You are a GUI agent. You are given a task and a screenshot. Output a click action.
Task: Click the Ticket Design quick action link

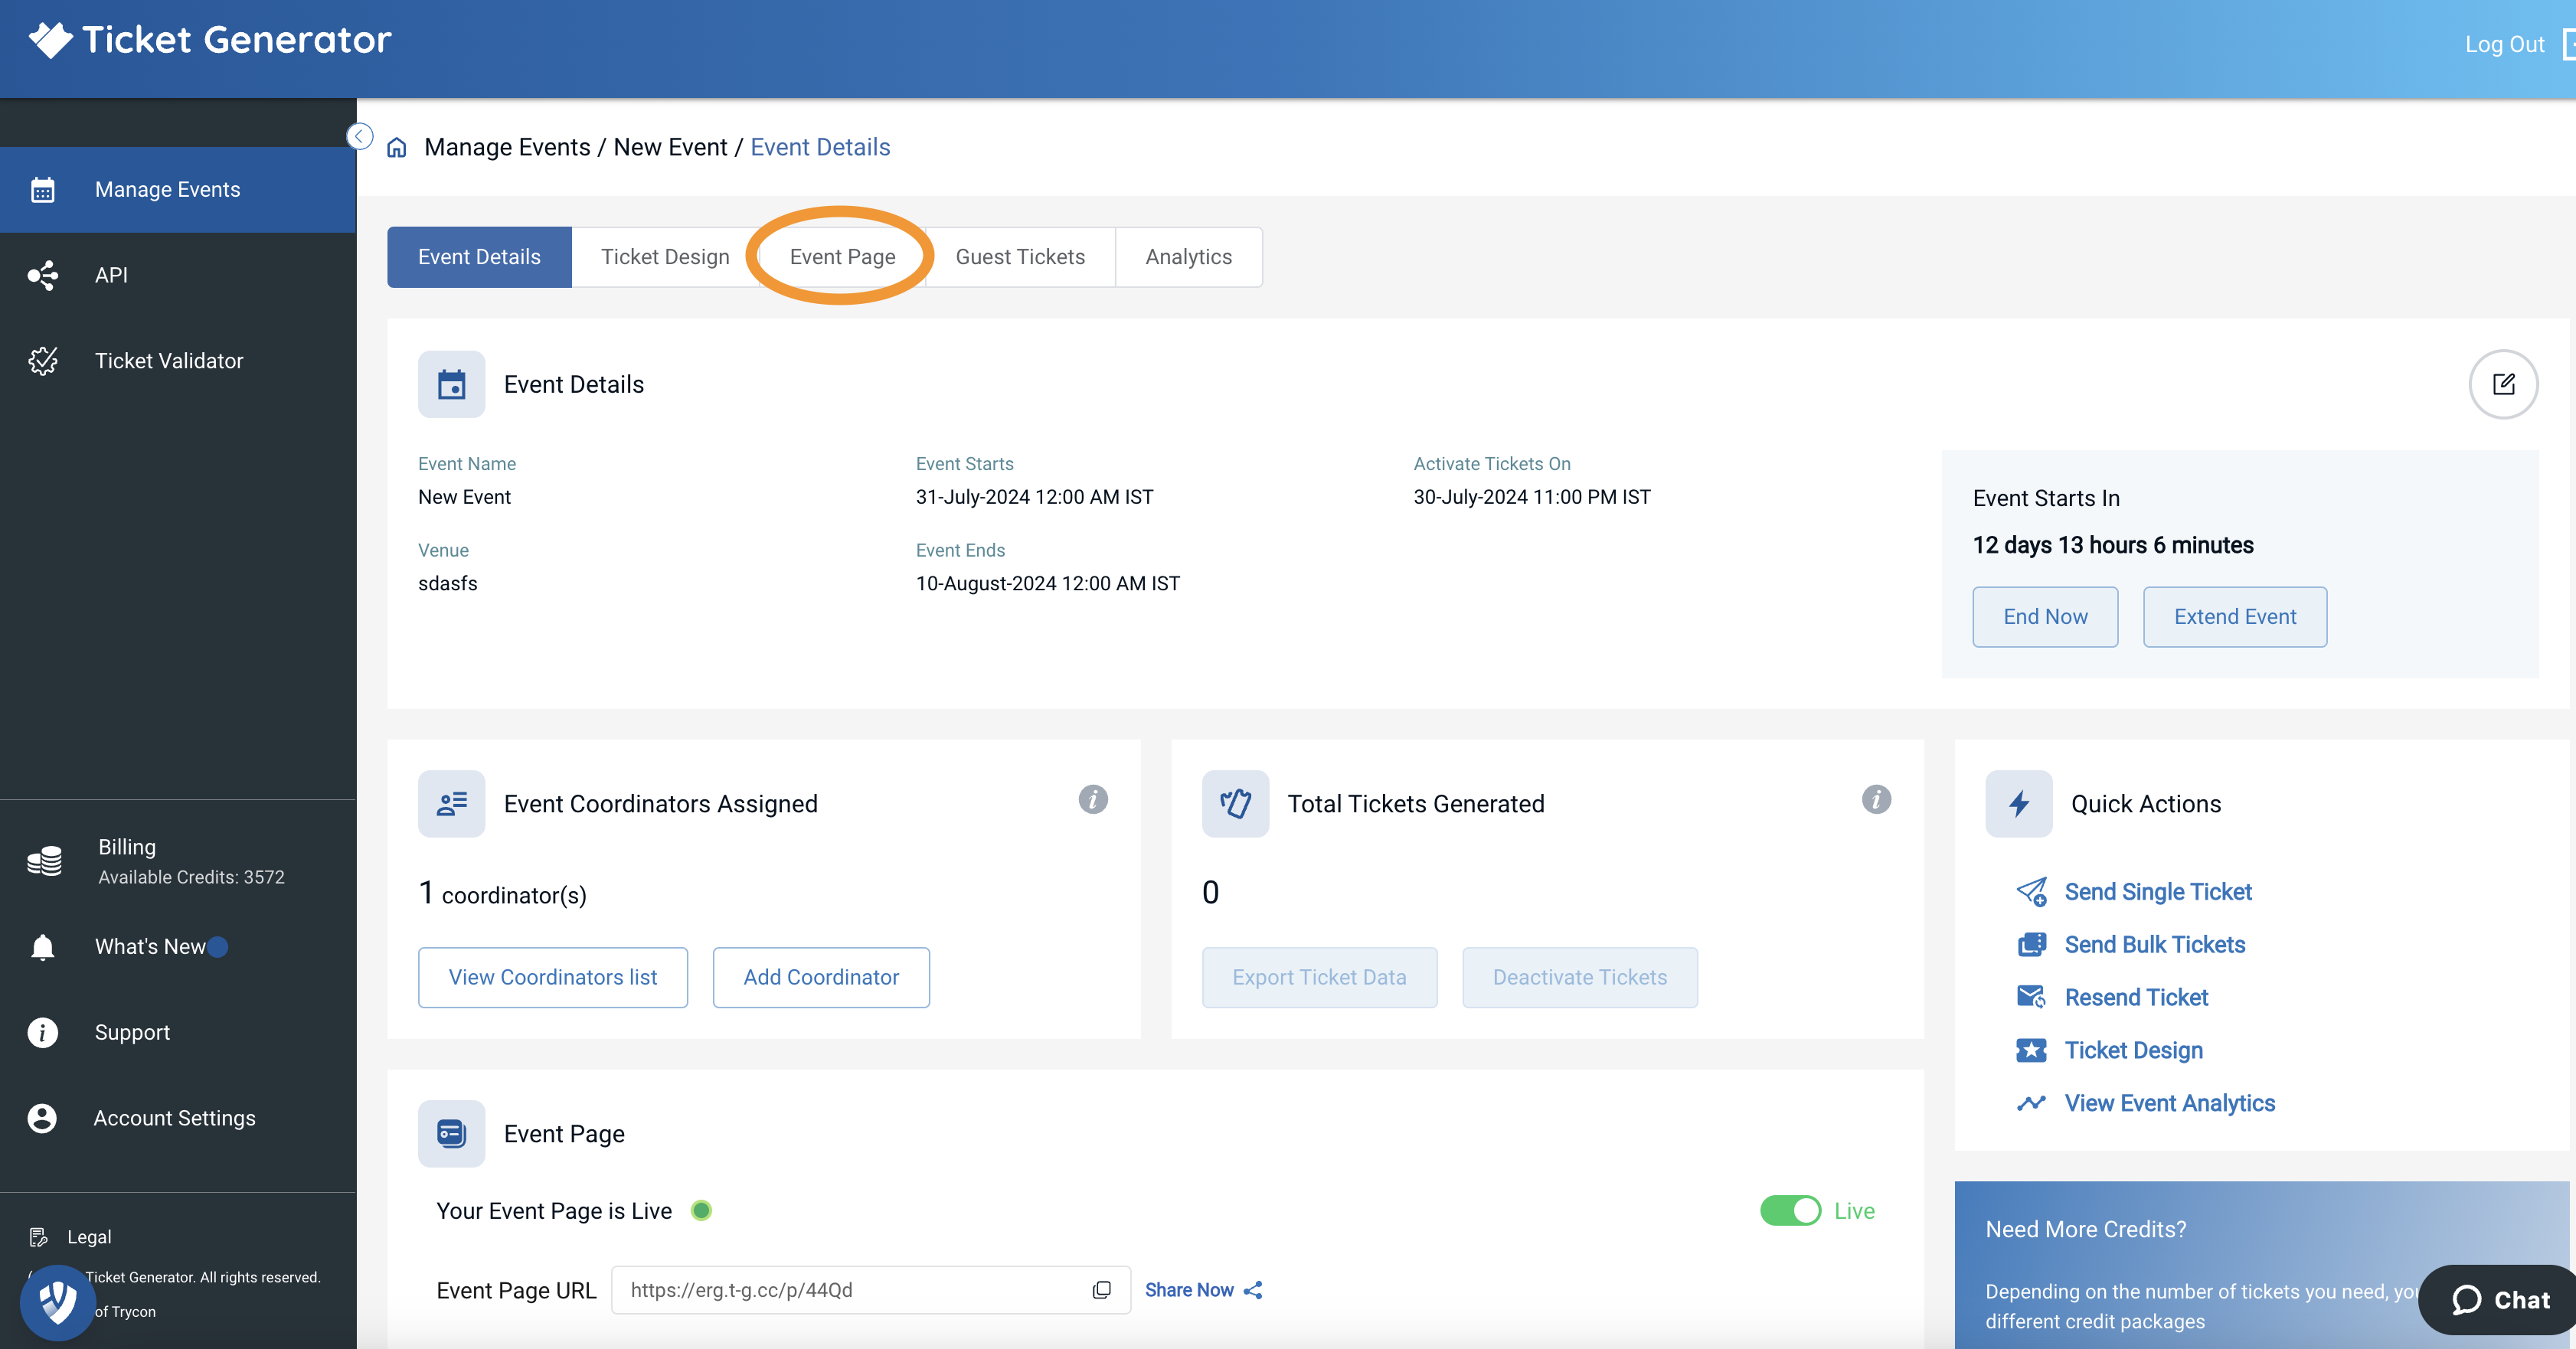[x=2134, y=1050]
